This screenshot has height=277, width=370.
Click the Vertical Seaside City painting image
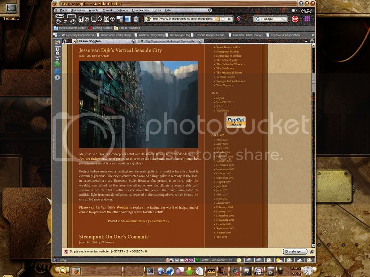(138, 105)
